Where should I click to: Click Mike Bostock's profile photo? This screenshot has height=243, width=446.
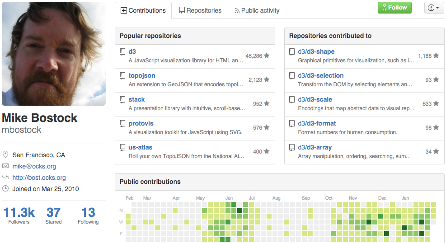54,54
